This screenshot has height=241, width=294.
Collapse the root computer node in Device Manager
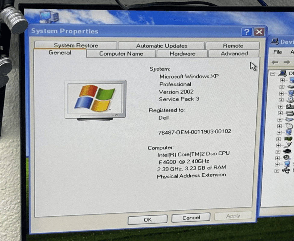pos(273,73)
